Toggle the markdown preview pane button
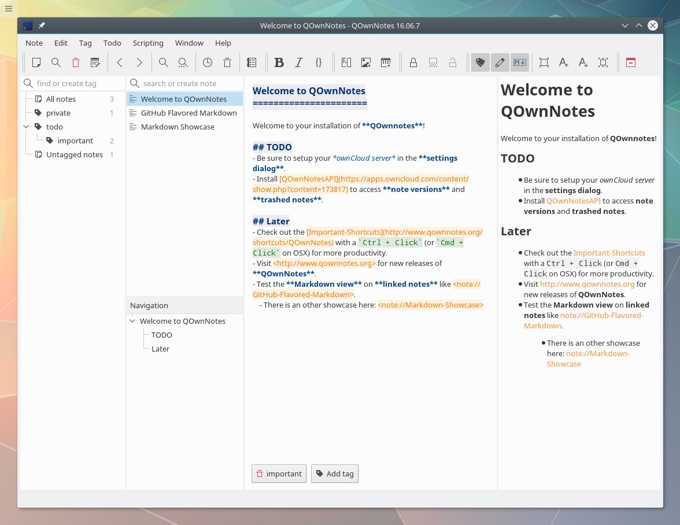680x525 pixels. point(519,62)
